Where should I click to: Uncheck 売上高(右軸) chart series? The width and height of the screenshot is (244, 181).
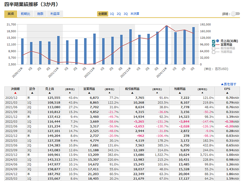[213, 41]
